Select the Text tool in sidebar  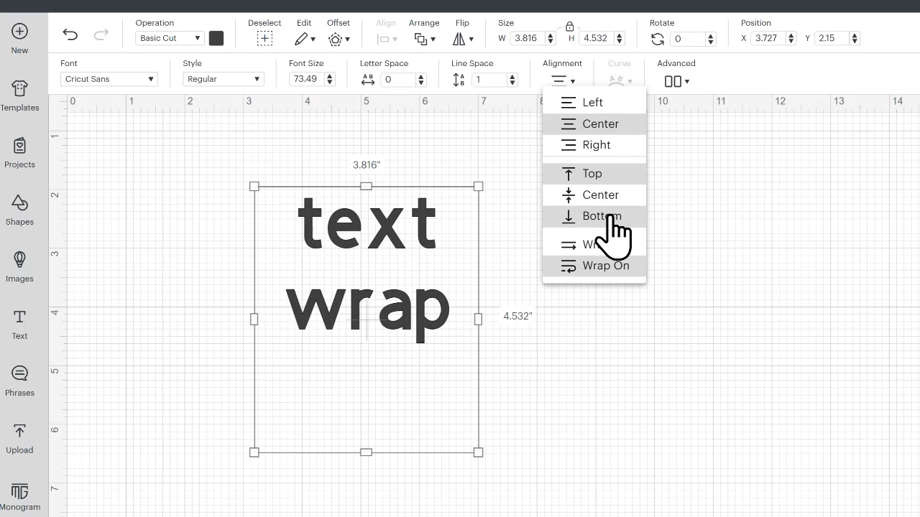[19, 324]
